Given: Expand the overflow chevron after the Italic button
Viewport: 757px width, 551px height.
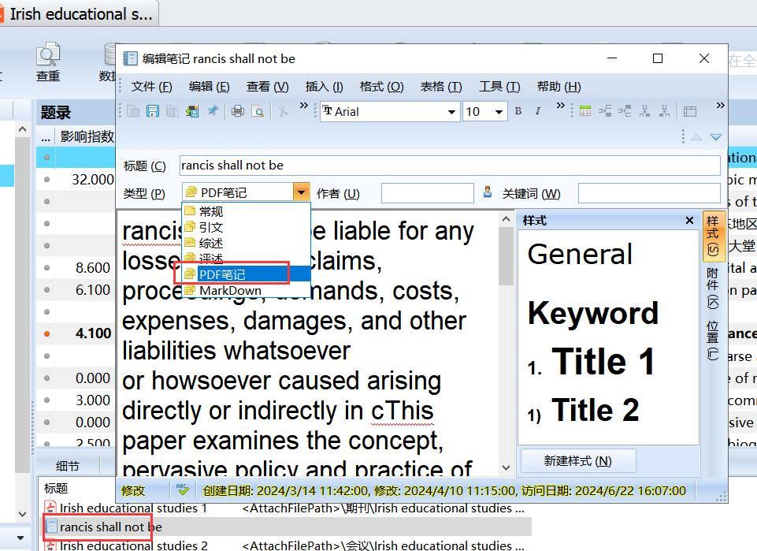Looking at the screenshot, I should pyautogui.click(x=560, y=106).
